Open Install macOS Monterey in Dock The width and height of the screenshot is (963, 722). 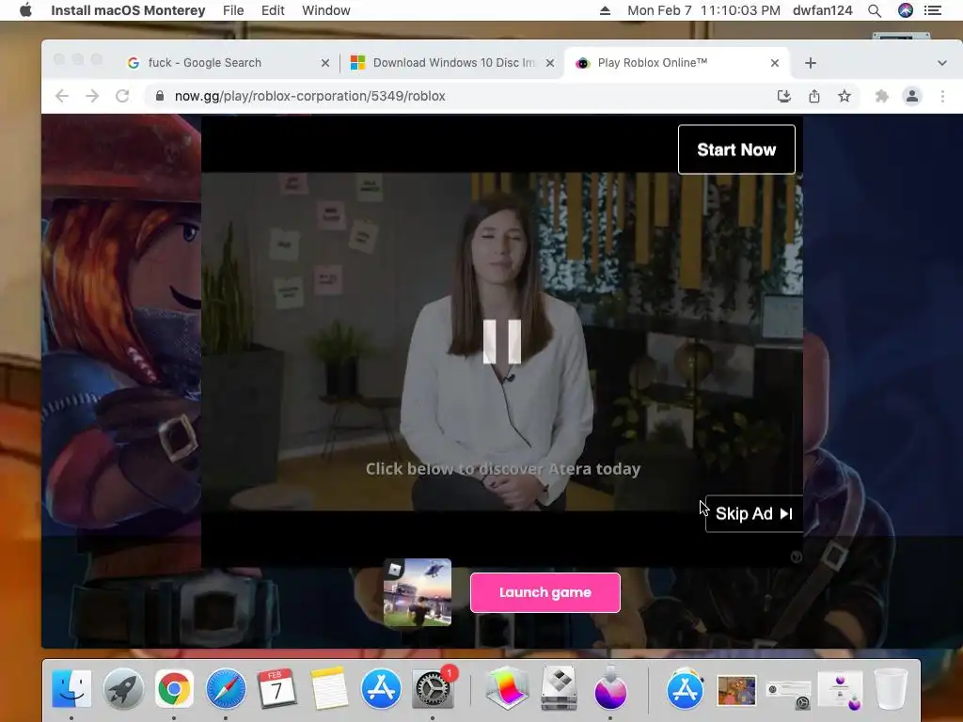pyautogui.click(x=610, y=689)
